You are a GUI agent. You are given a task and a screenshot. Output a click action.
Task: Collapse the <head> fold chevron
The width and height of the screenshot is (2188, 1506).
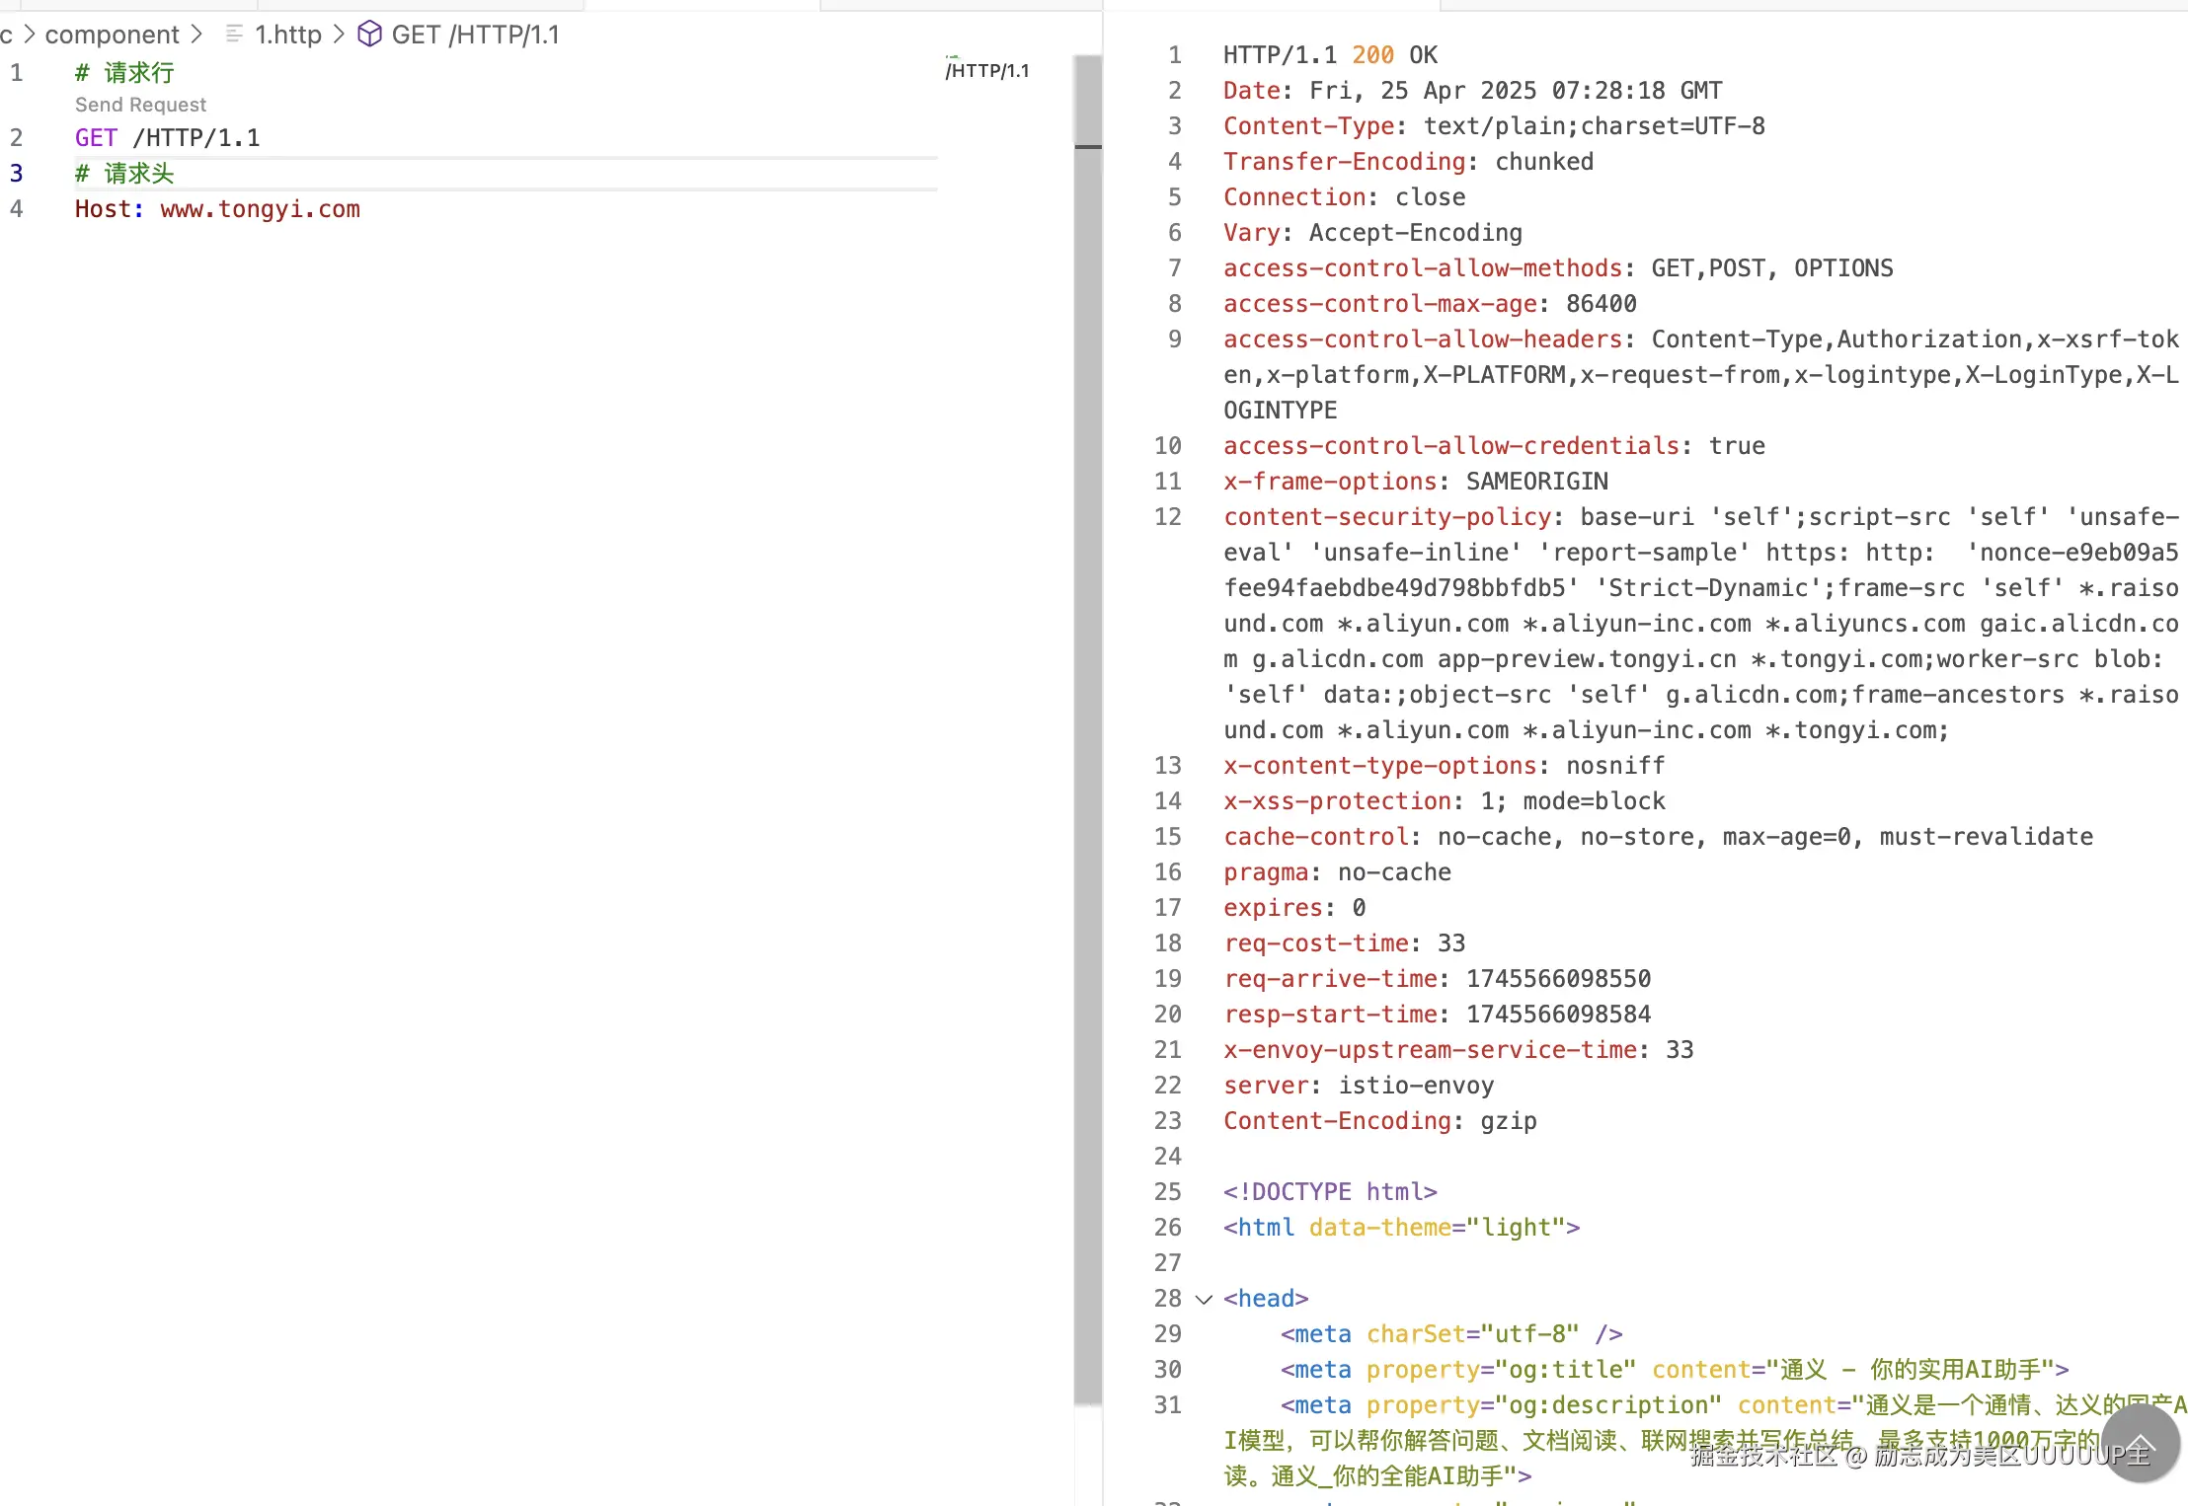(x=1204, y=1299)
